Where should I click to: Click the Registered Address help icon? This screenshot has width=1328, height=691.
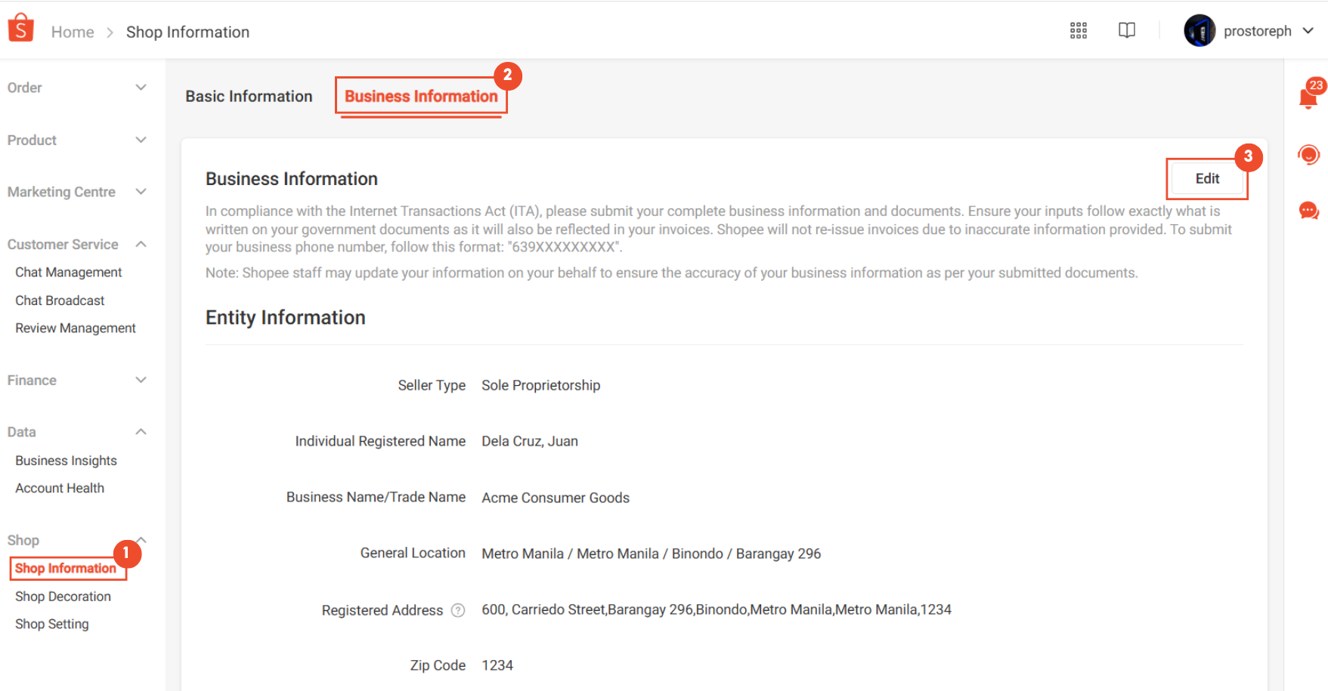(x=458, y=610)
